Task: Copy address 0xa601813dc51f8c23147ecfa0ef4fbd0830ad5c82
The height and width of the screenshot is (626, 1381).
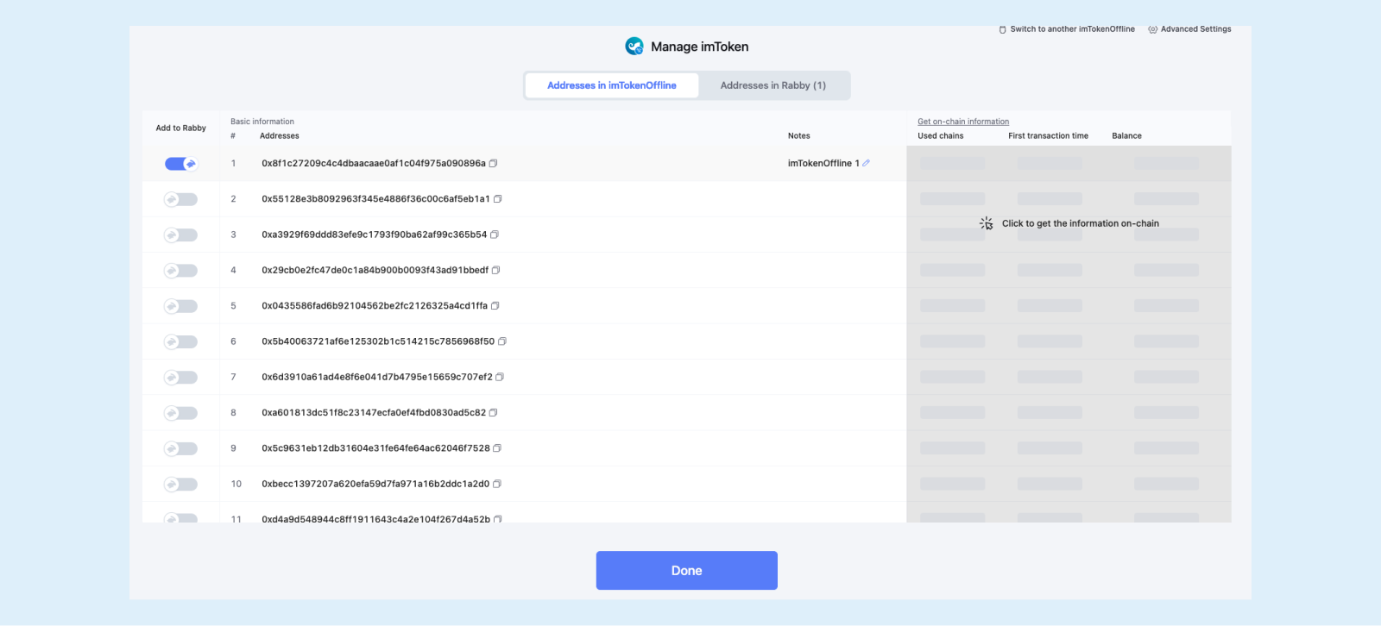Action: 493,413
